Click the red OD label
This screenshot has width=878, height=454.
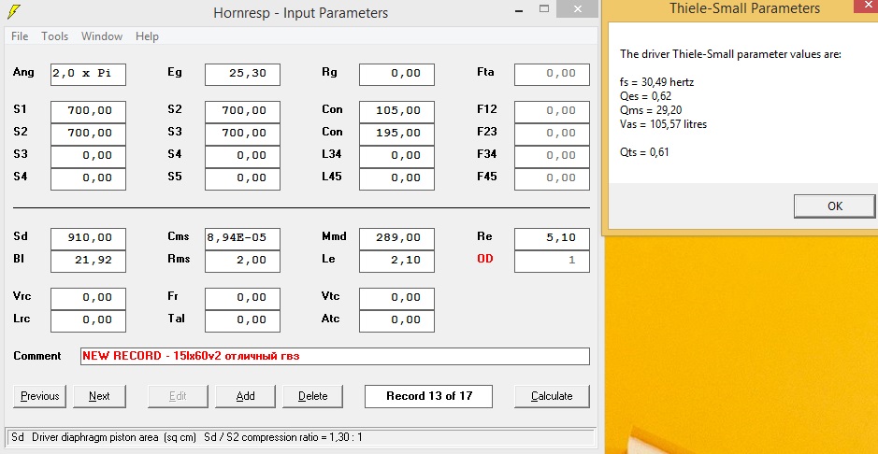[x=485, y=259]
